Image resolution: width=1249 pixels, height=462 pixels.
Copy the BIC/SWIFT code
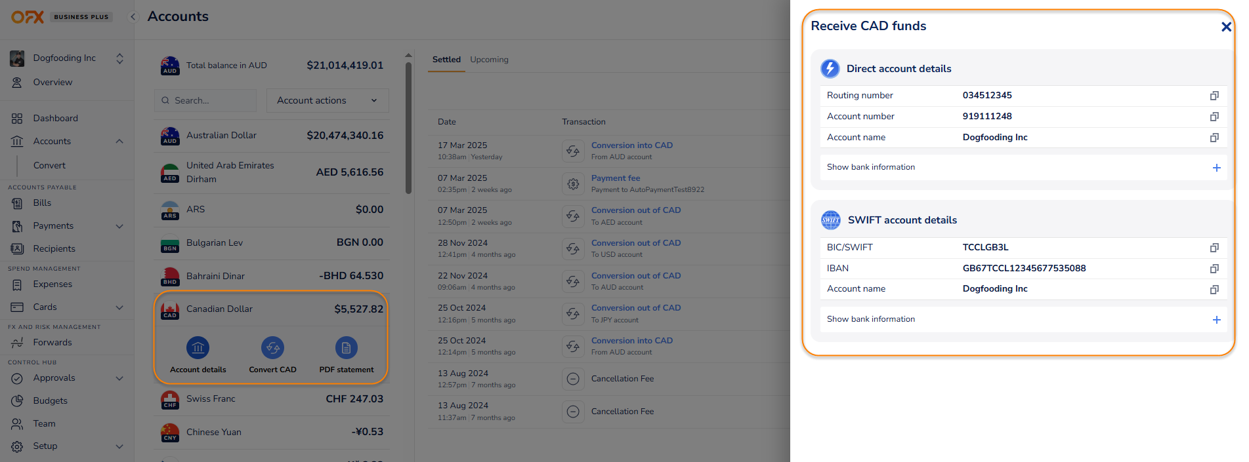1214,248
